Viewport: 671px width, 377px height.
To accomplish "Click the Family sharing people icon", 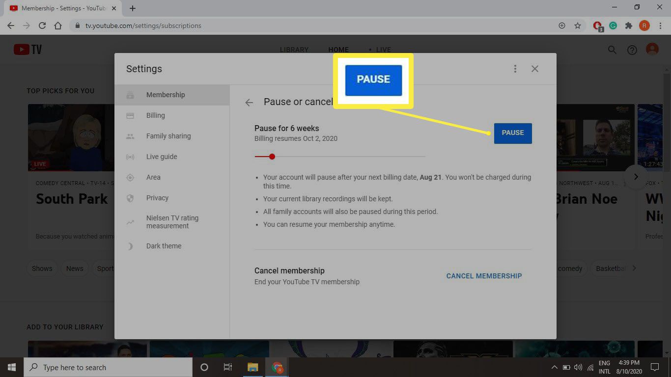I will tap(130, 136).
